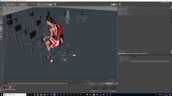Open viewport Cameras menu

pyautogui.click(x=9, y=6)
